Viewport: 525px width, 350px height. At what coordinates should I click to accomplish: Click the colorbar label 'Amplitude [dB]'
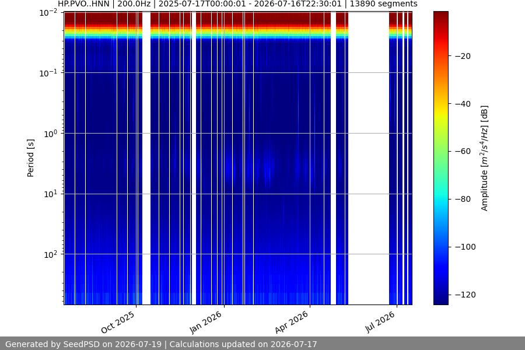click(485, 158)
